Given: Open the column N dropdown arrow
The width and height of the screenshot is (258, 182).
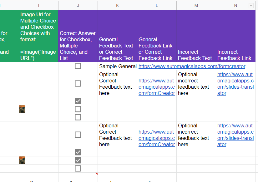Looking at the screenshot, I should click(x=250, y=6).
